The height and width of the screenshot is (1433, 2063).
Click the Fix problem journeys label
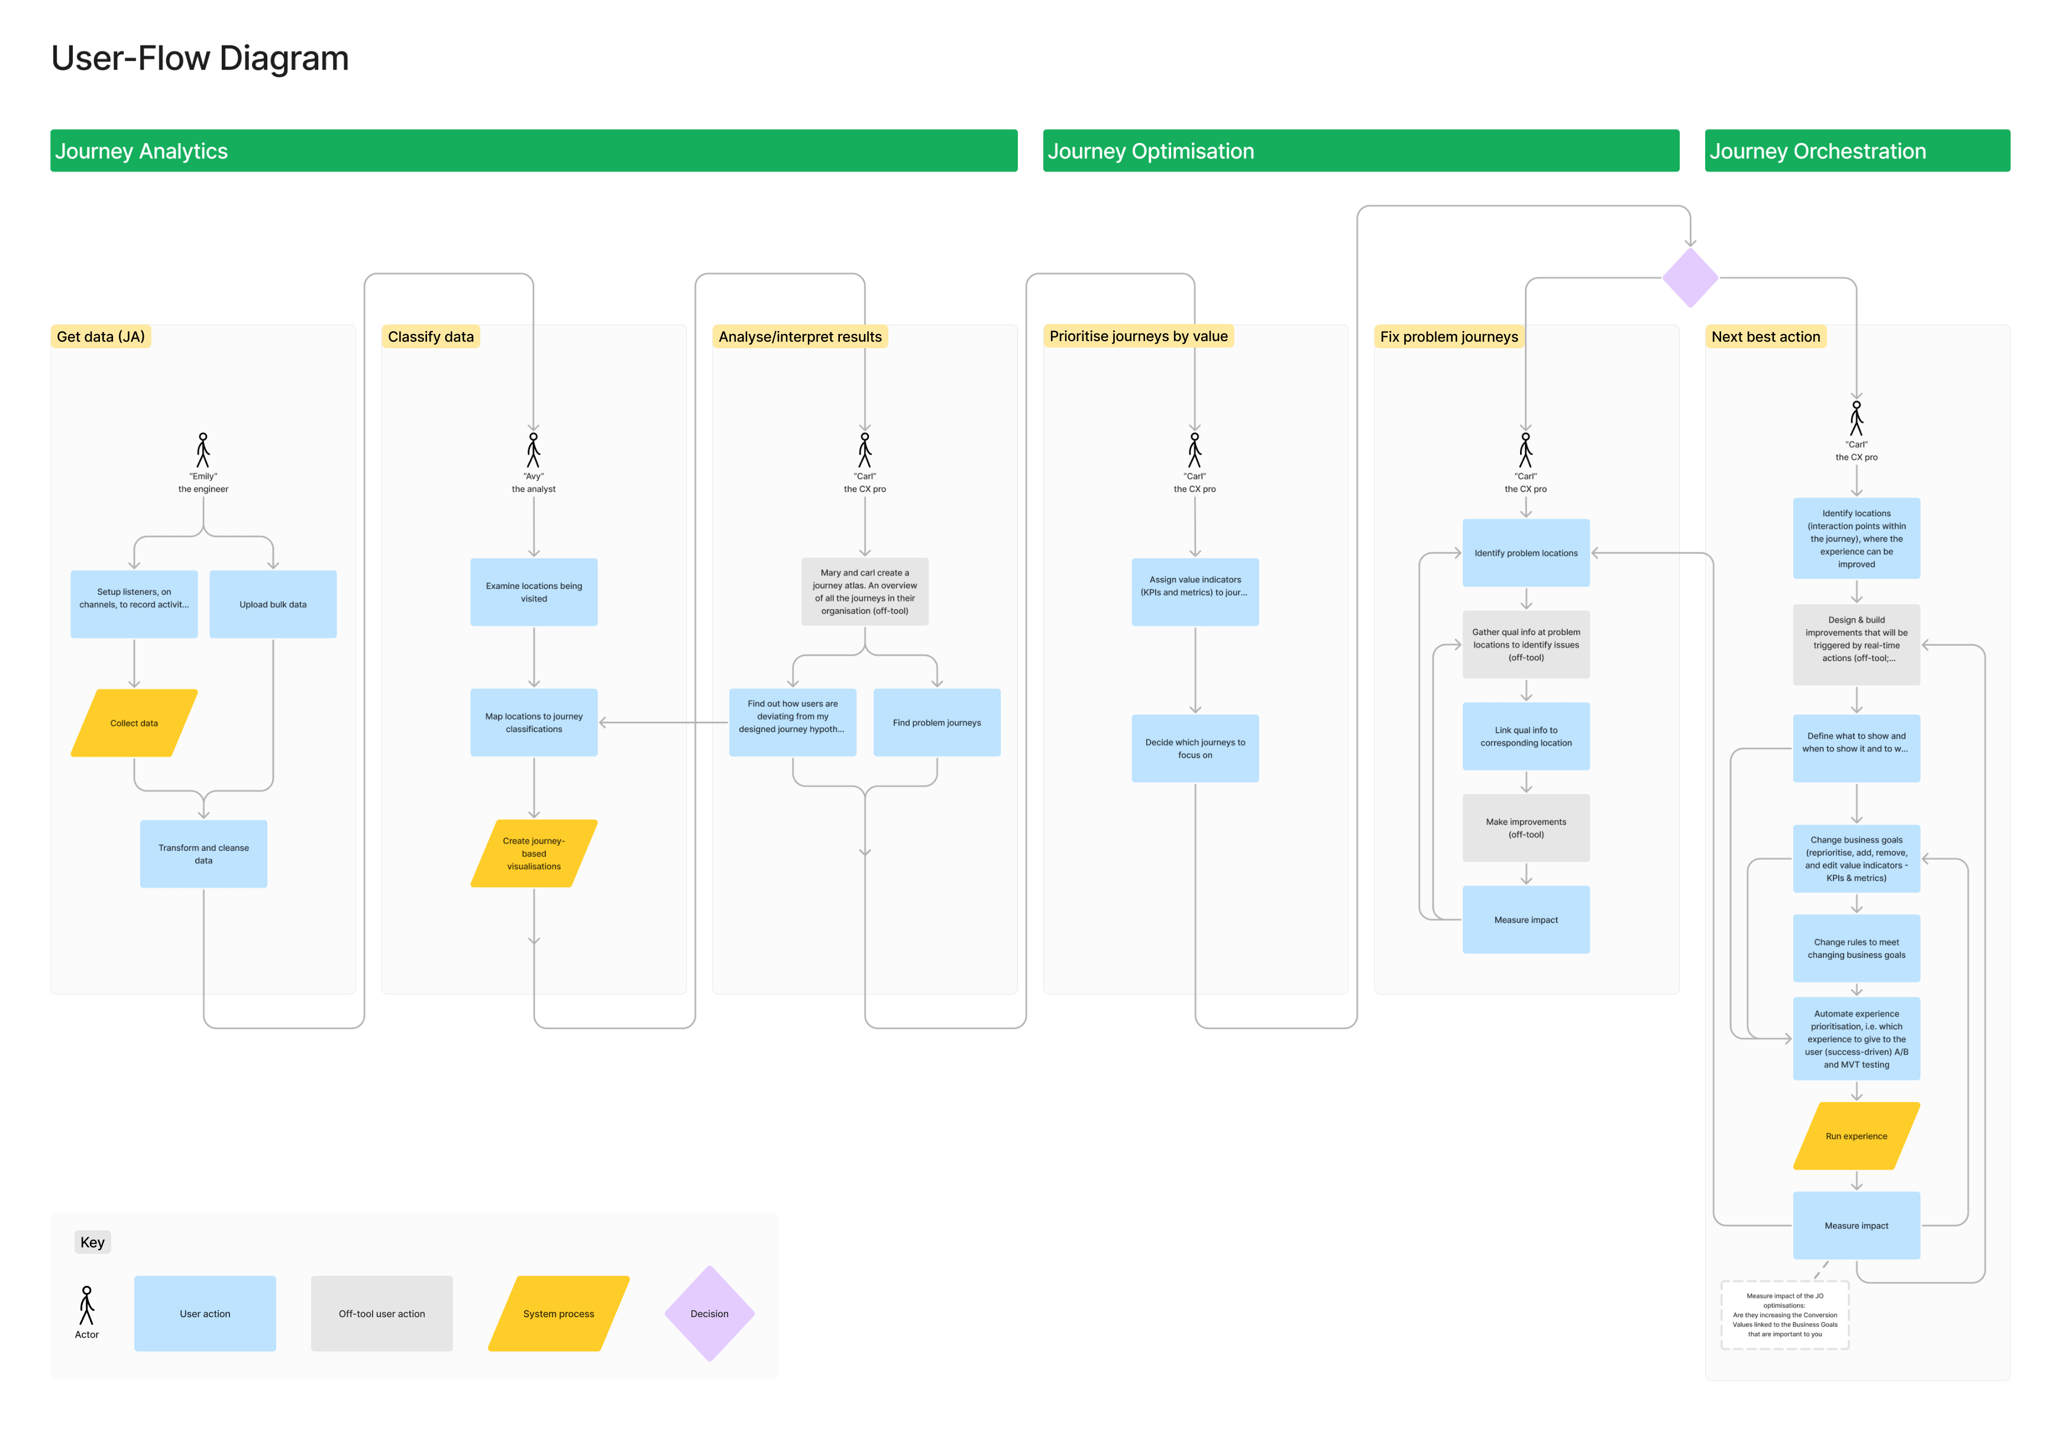[x=1448, y=337]
